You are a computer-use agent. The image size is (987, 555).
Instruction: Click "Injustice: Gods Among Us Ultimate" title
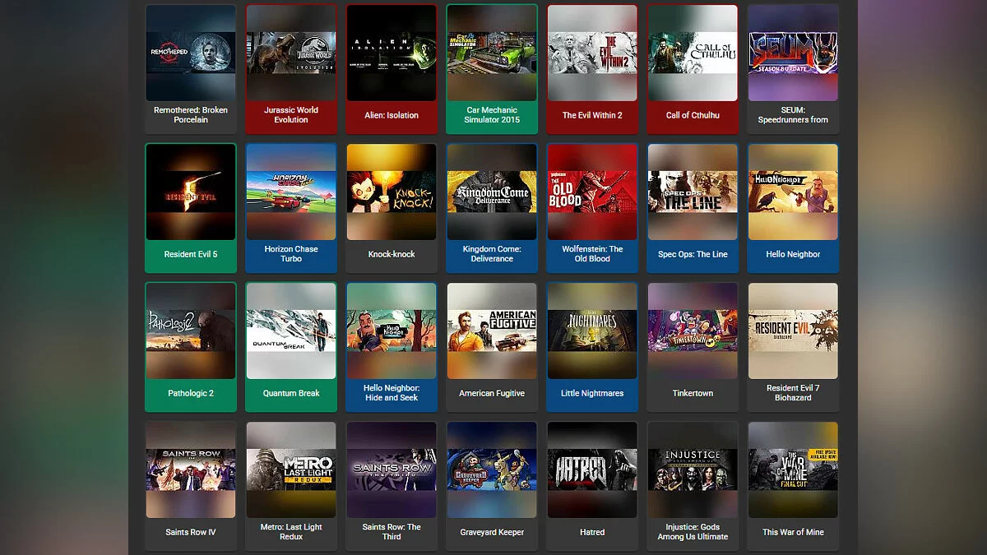pos(693,532)
